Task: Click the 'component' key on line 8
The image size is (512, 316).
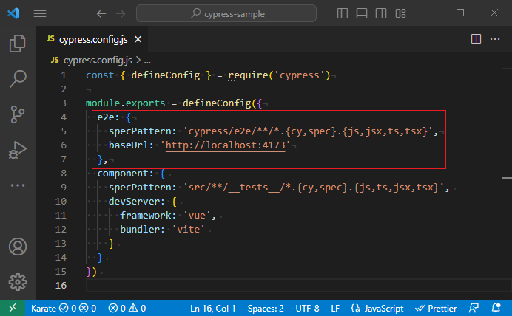Action: pos(123,173)
